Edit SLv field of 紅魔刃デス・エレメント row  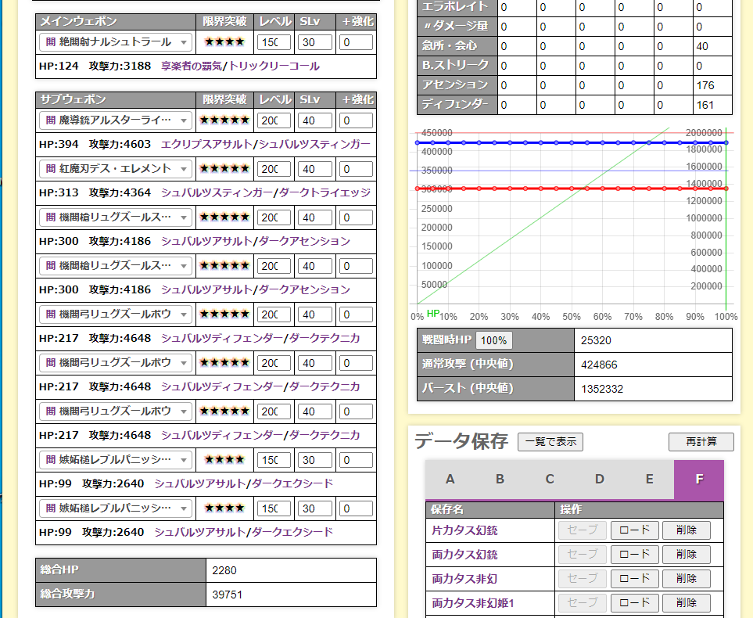click(x=314, y=169)
